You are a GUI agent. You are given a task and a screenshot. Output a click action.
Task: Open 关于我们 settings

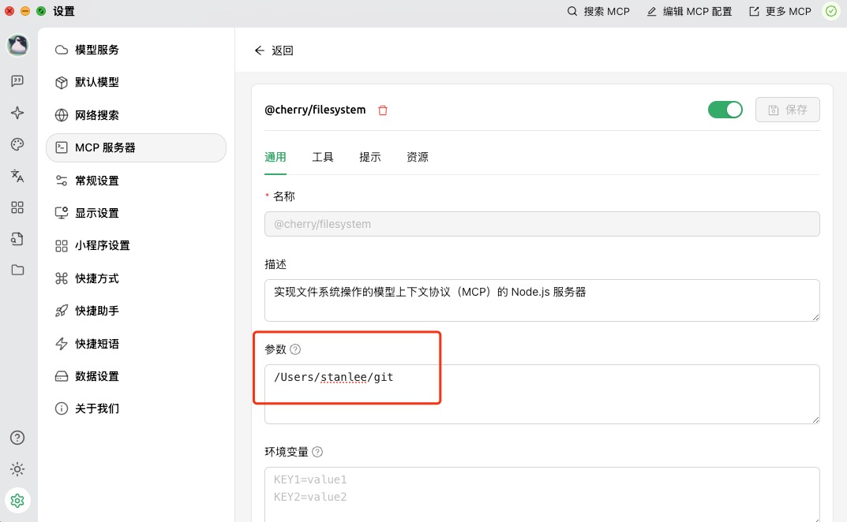click(136, 408)
